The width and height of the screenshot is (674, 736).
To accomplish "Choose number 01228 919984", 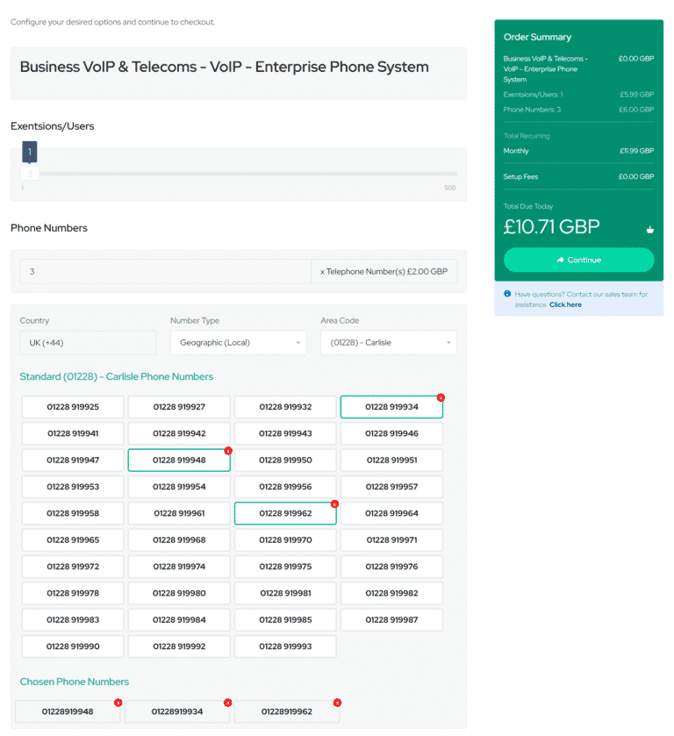I will pyautogui.click(x=179, y=619).
